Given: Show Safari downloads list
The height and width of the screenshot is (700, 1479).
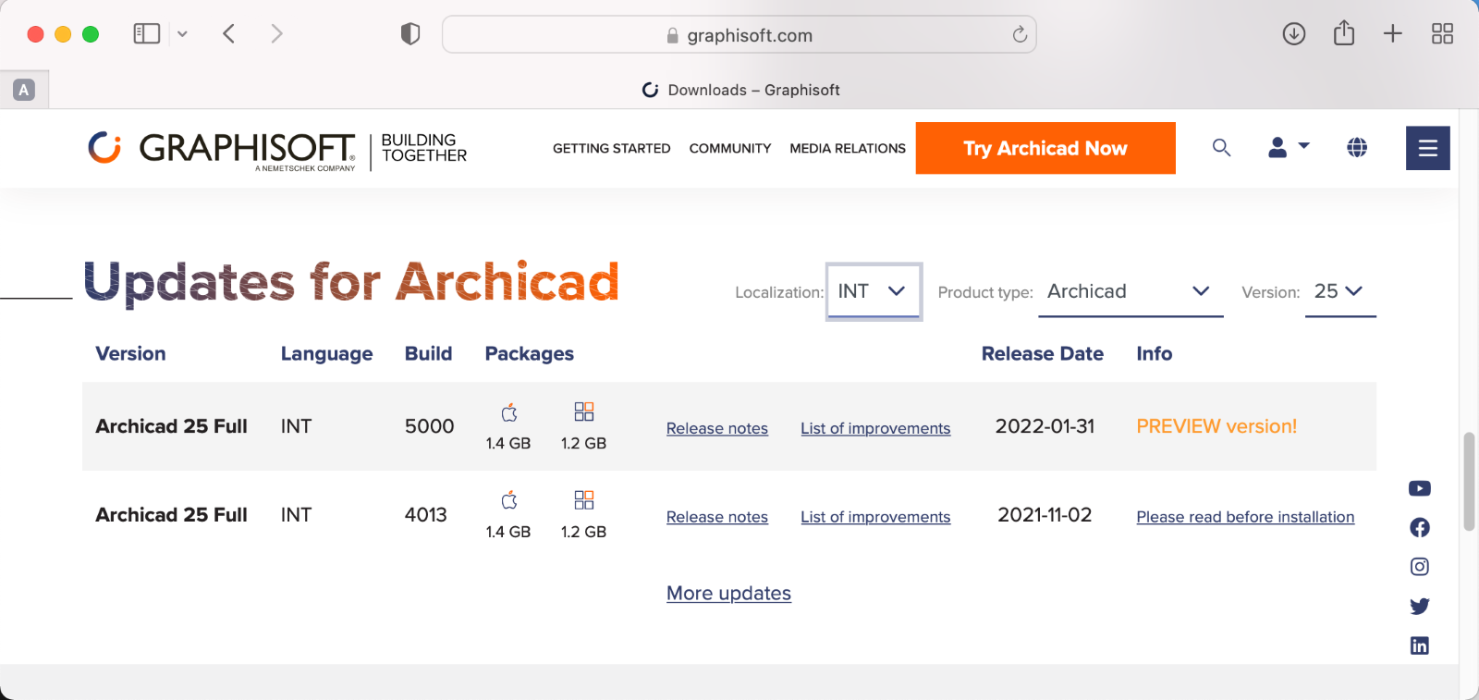Looking at the screenshot, I should 1294,34.
